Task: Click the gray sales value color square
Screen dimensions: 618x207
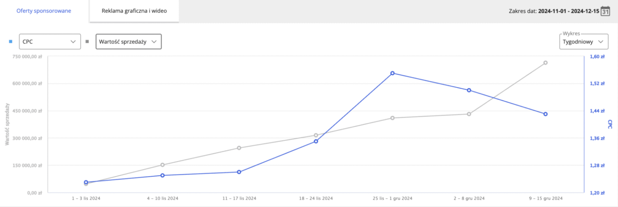Action: (x=87, y=41)
